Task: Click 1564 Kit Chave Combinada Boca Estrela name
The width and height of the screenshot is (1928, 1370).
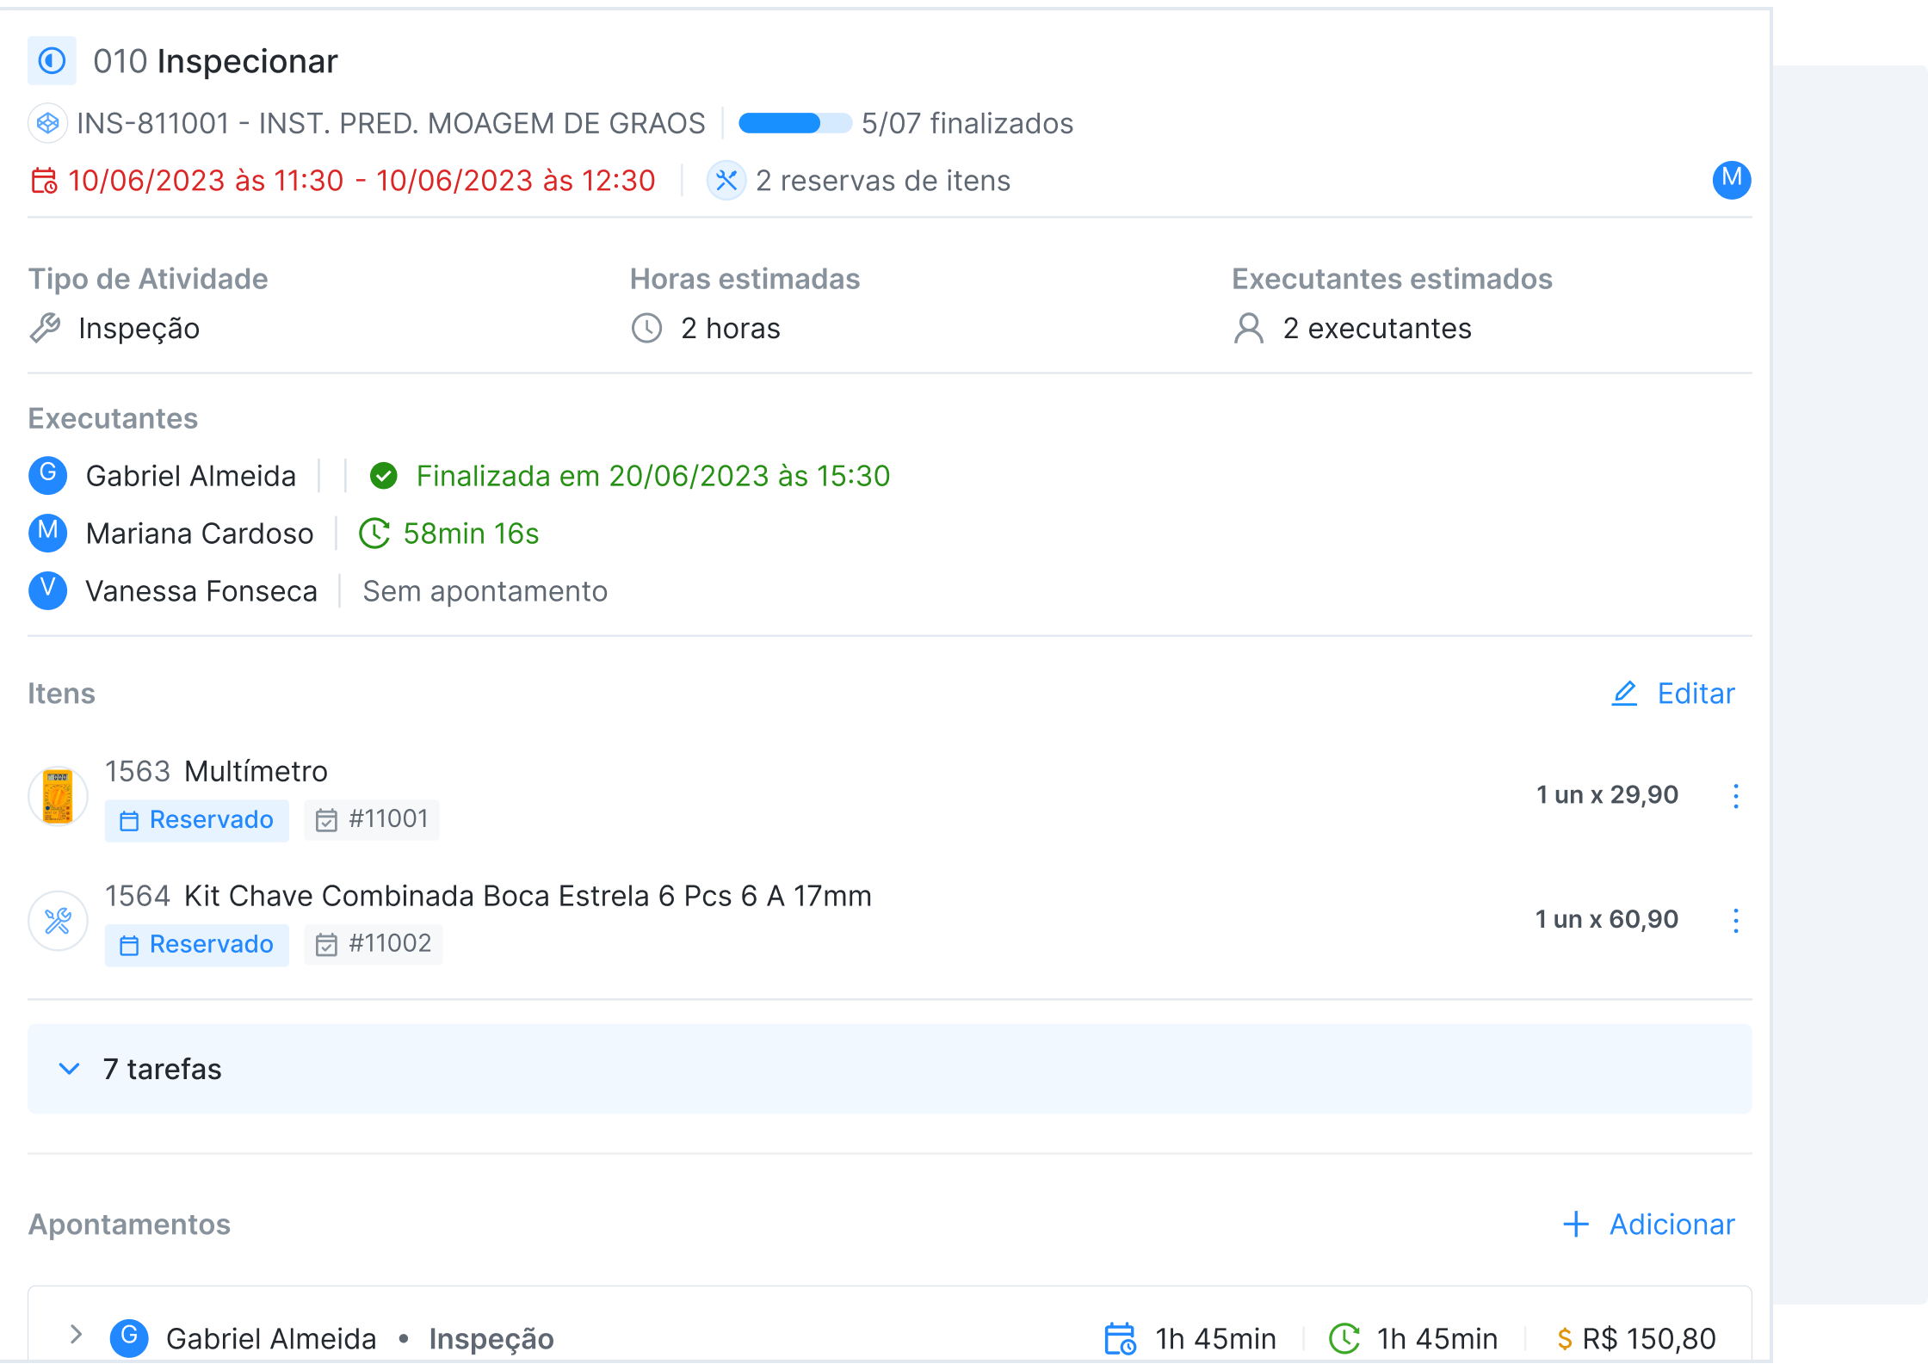Action: [489, 896]
